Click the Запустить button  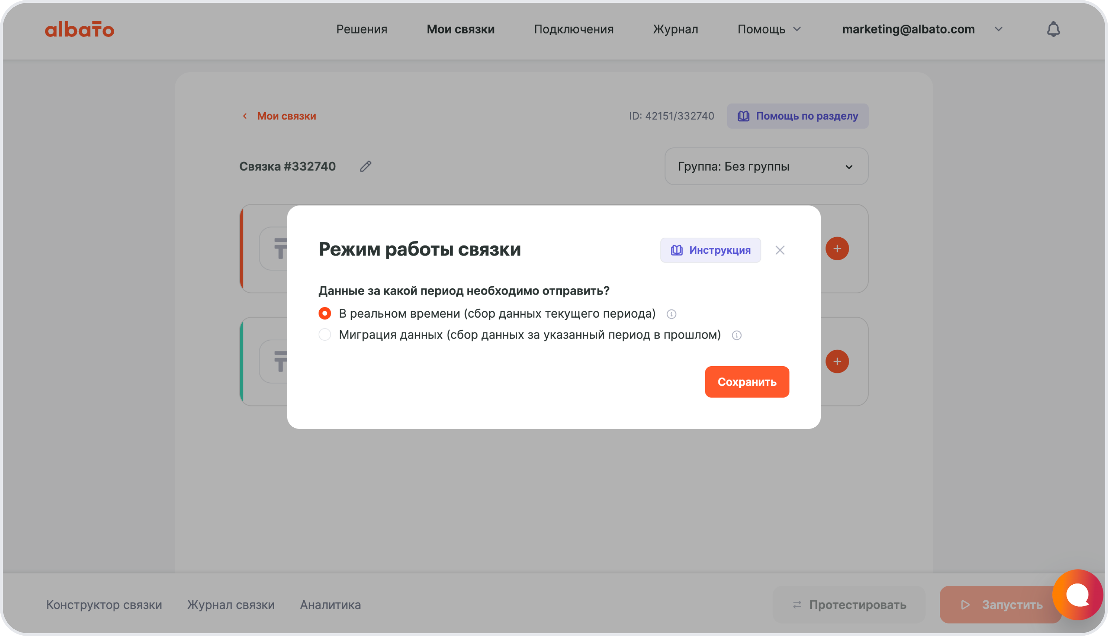[x=1000, y=605]
